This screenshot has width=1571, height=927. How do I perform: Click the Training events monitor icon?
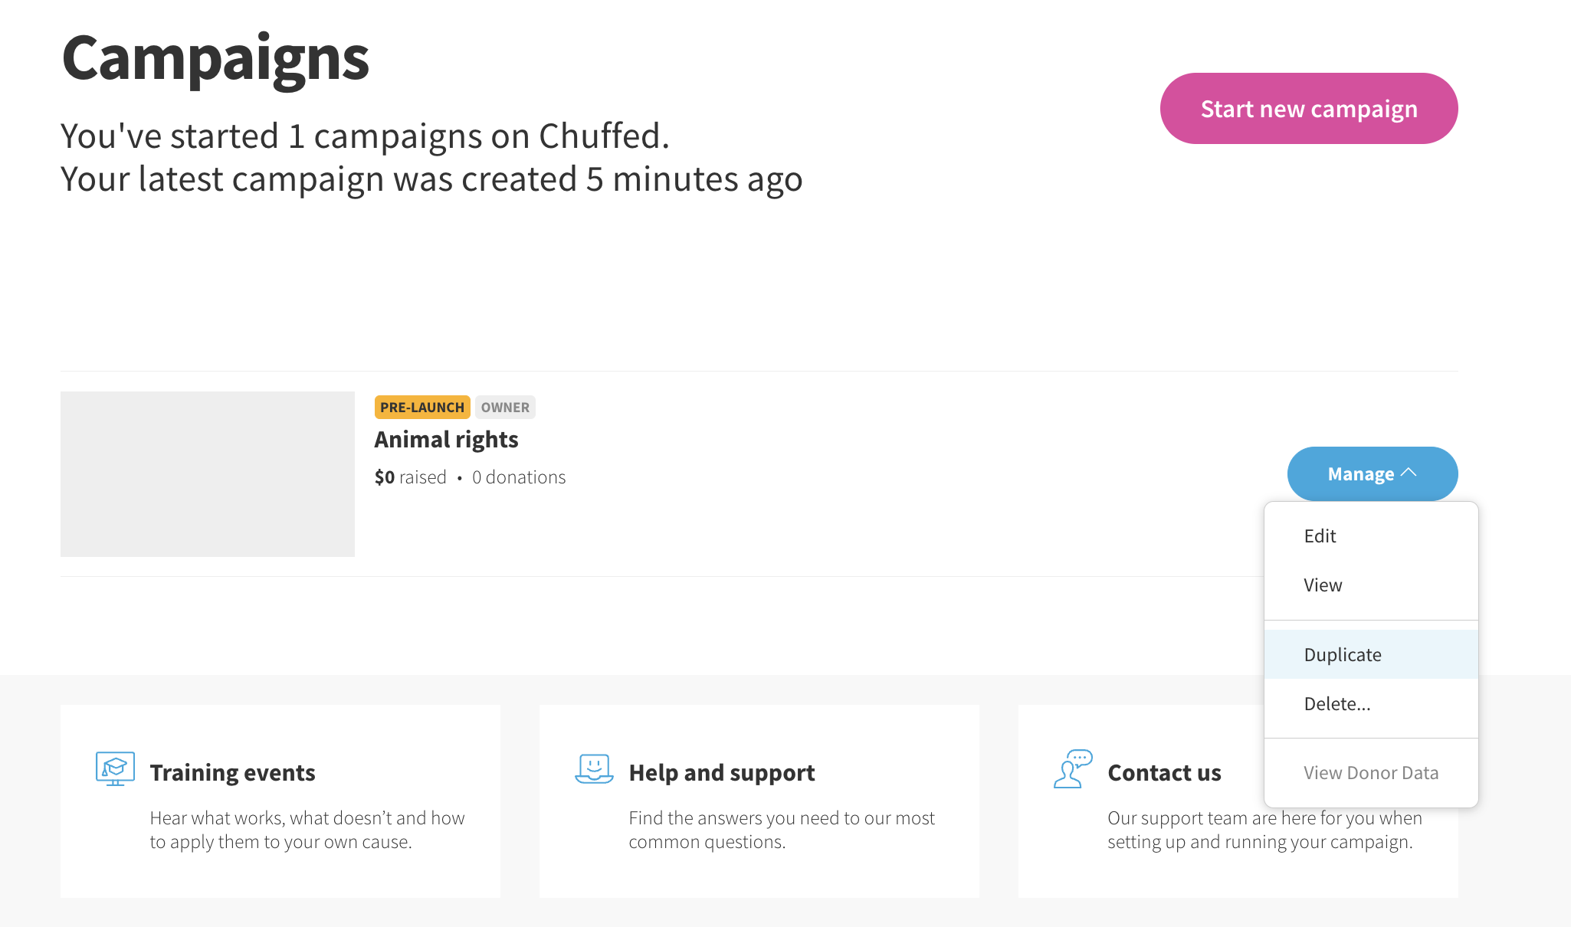point(115,768)
